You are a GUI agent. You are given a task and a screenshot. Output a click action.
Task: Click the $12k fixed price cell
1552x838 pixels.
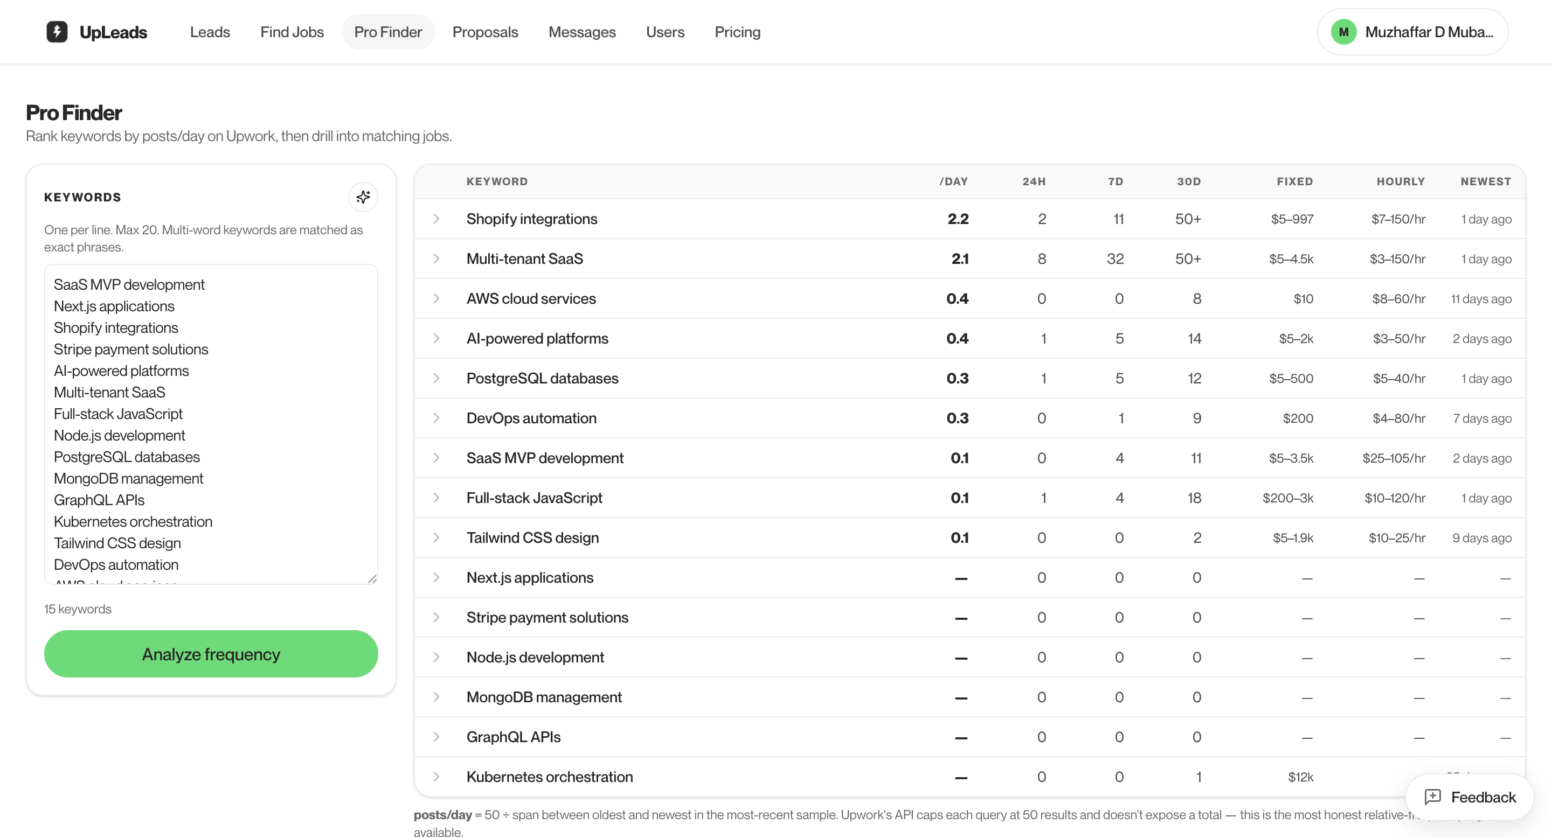1301,777
